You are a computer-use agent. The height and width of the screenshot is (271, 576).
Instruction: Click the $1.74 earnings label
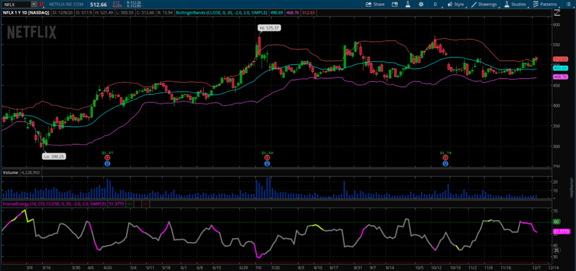(445, 152)
